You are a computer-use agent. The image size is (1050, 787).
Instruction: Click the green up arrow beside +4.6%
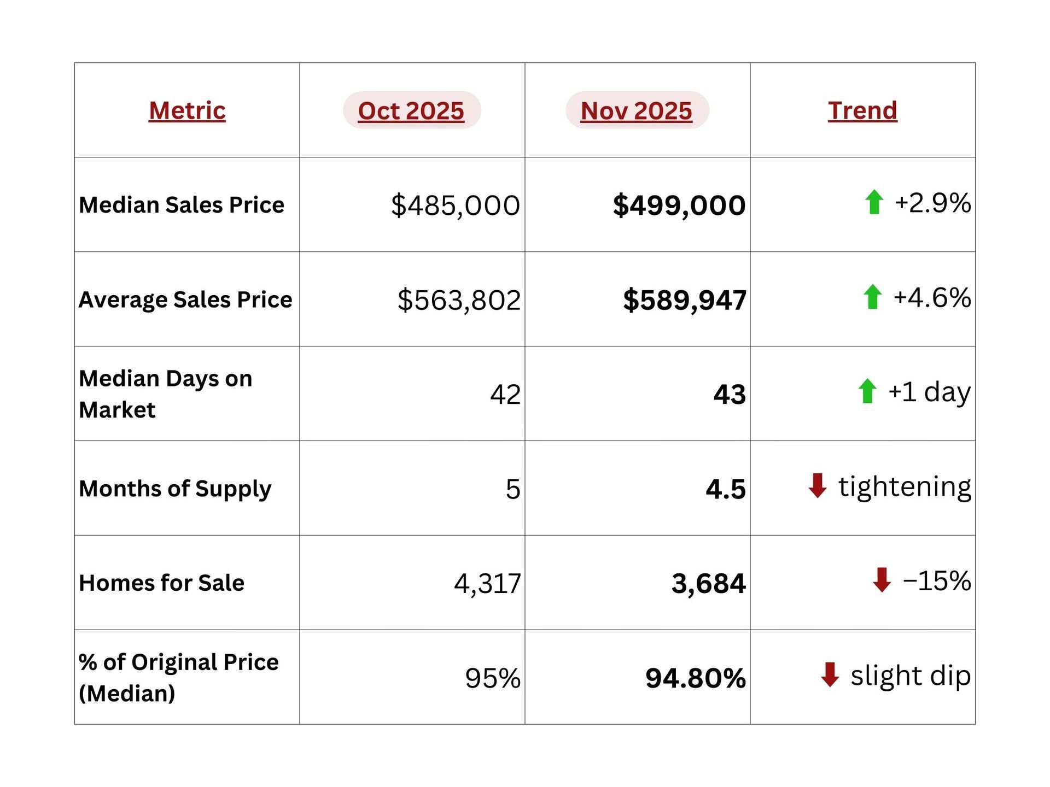tap(873, 297)
